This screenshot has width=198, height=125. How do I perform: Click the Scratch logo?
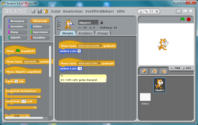(x=16, y=11)
